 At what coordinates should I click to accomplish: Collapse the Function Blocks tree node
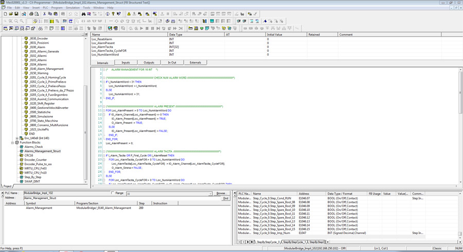click(13, 143)
